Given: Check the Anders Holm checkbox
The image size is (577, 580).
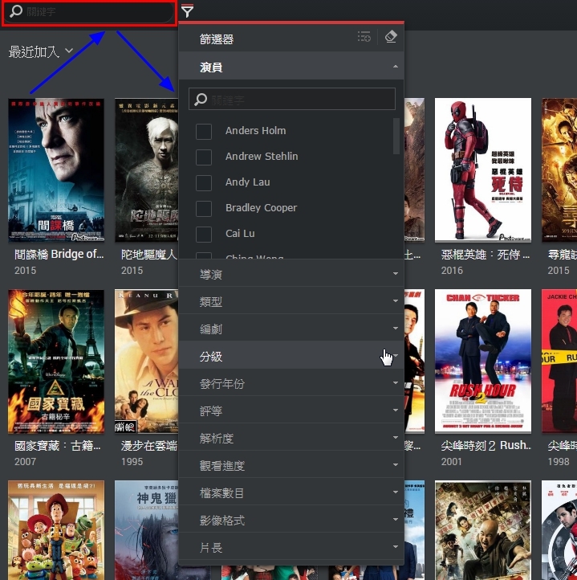Looking at the screenshot, I should click(204, 131).
